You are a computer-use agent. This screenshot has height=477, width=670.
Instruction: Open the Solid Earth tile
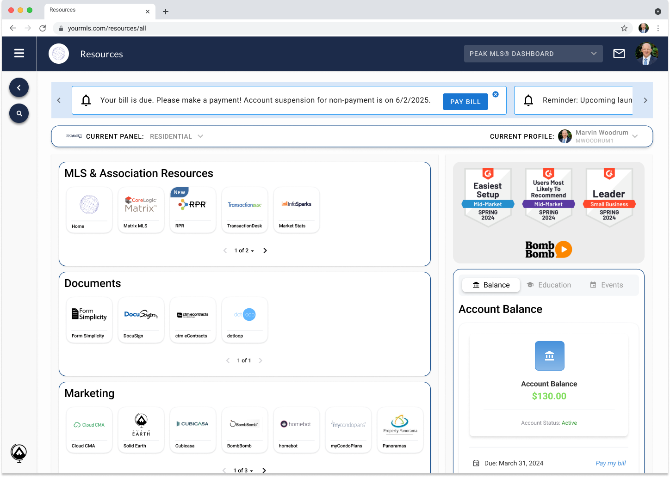(141, 430)
